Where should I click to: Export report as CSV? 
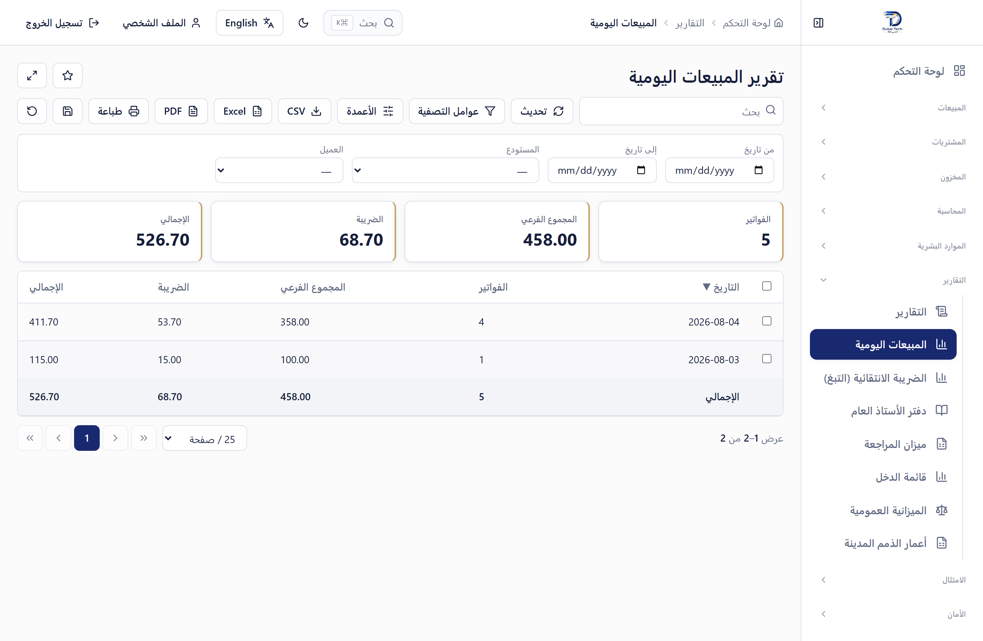point(305,111)
